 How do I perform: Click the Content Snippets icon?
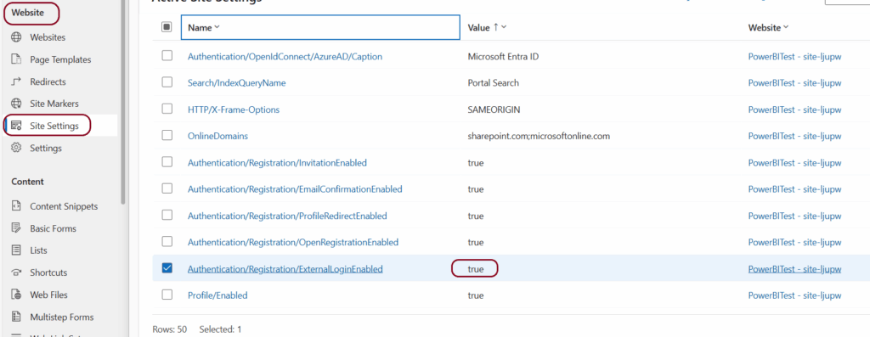point(17,206)
